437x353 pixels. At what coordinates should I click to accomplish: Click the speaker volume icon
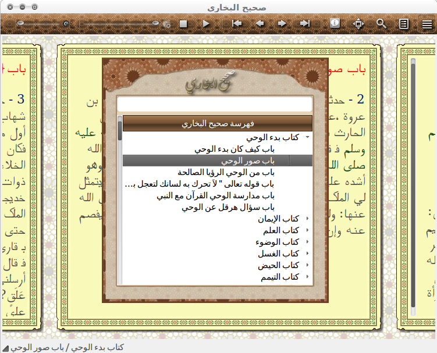(x=67, y=24)
